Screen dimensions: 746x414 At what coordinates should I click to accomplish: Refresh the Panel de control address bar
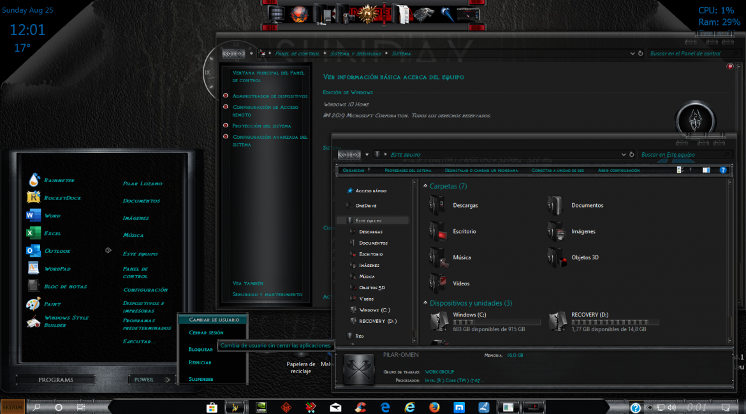[x=640, y=54]
